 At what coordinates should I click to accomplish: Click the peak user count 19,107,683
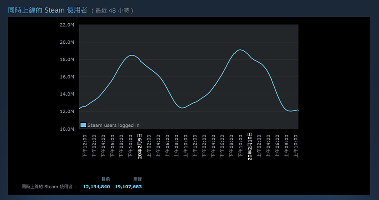click(x=128, y=187)
